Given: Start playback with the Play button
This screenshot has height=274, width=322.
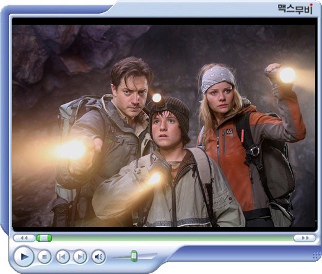Looking at the screenshot, I should [x=24, y=257].
